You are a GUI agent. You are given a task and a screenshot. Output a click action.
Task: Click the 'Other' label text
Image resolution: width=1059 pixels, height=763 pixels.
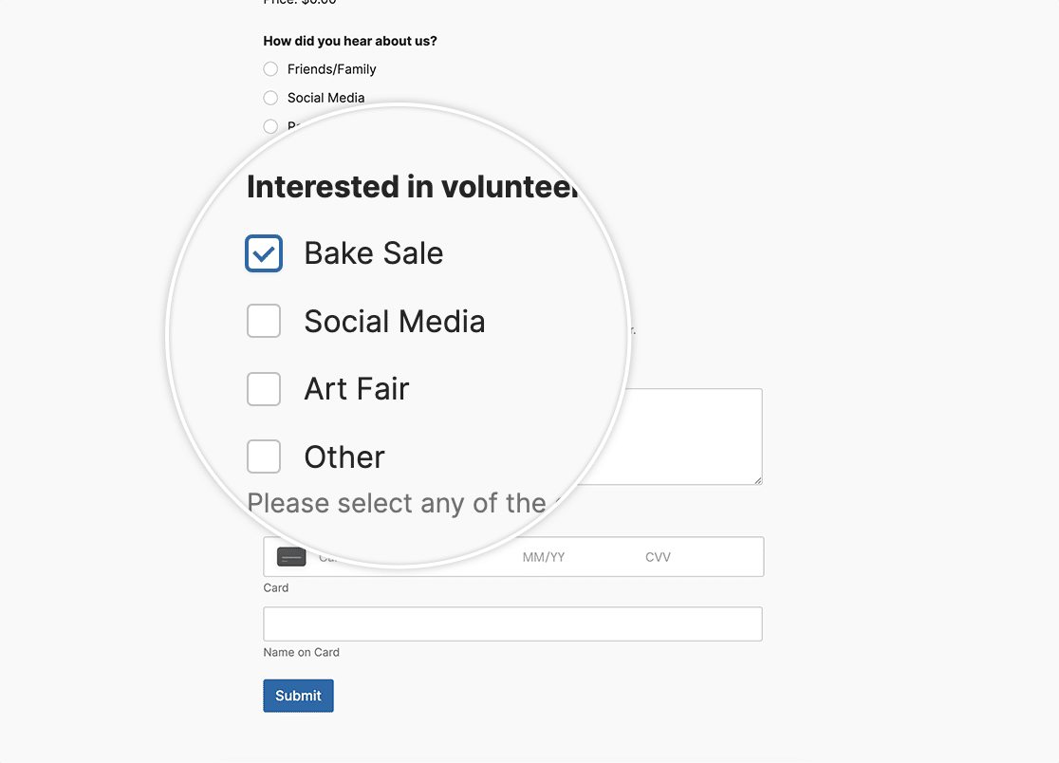pos(344,457)
